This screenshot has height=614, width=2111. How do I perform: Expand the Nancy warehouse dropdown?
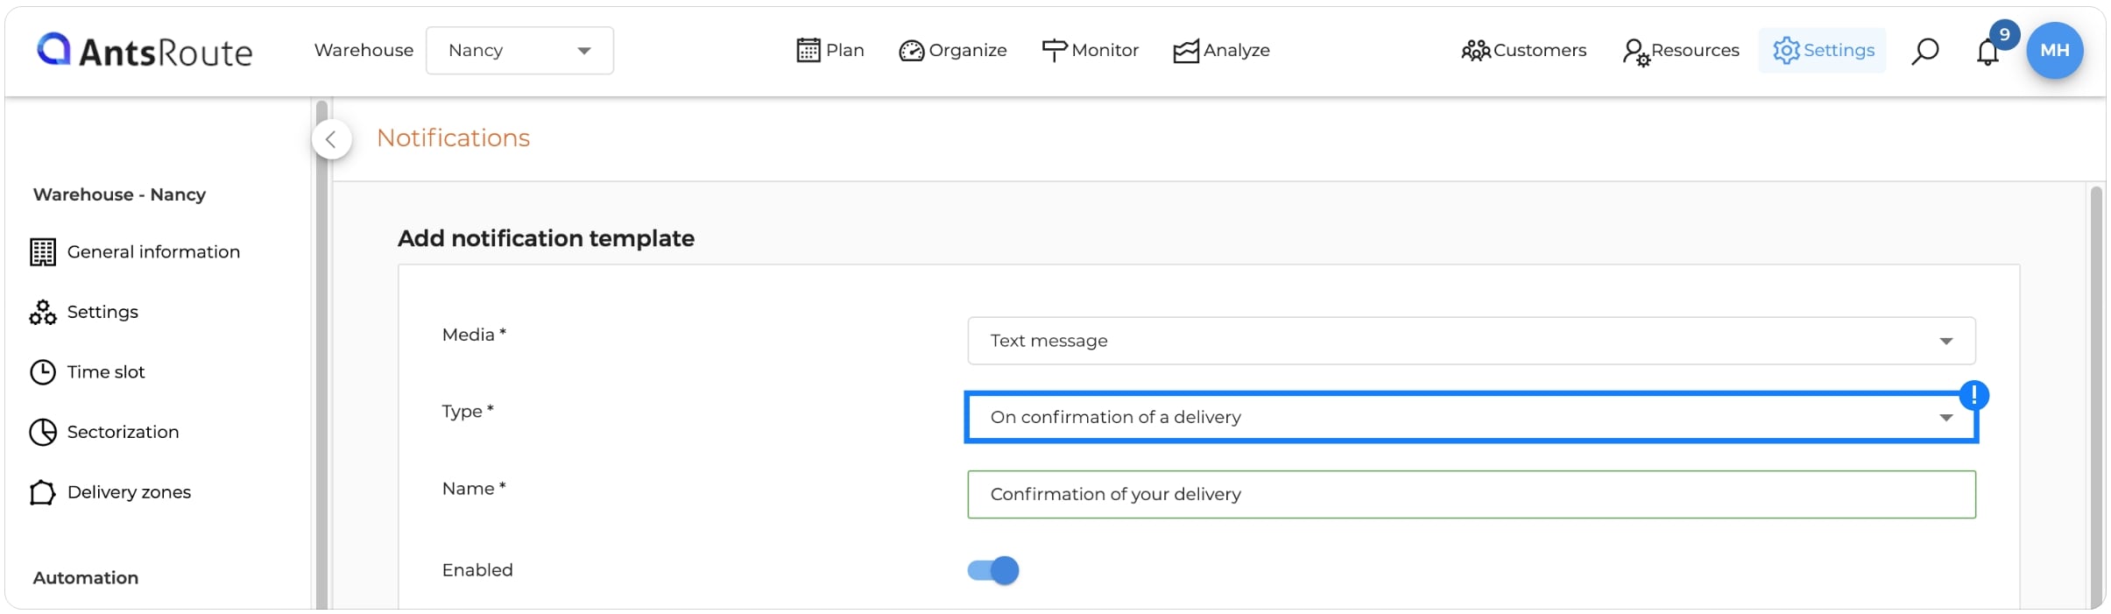pos(519,50)
